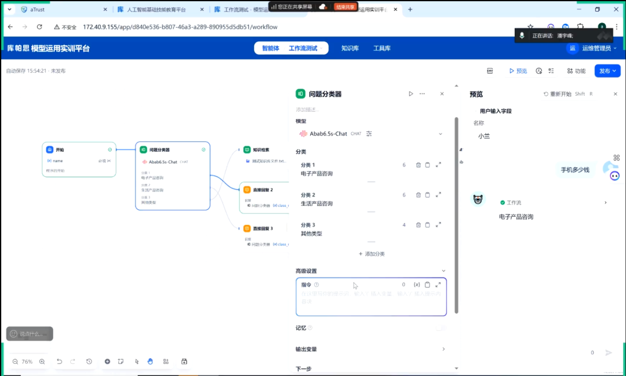The image size is (626, 376).
Task: Select the hand pan tool
Action: tap(150, 362)
